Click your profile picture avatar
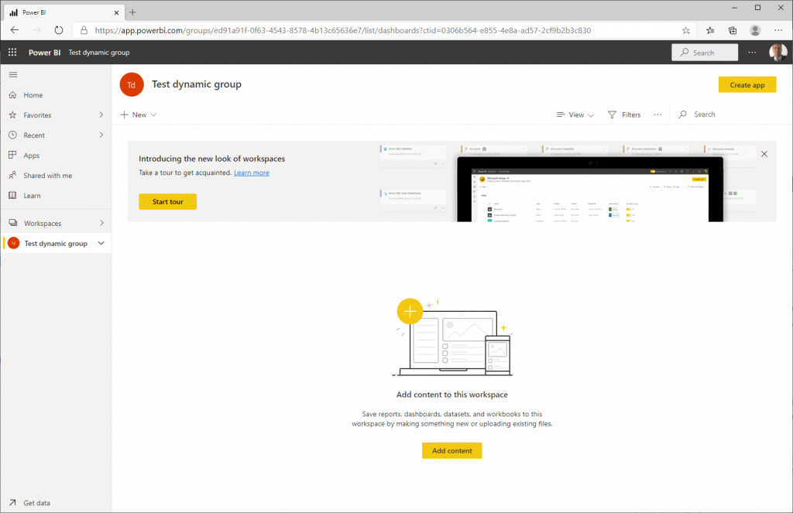This screenshot has height=513, width=793. [777, 52]
